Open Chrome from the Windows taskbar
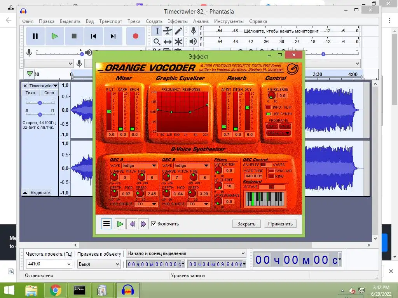 (x=56, y=290)
